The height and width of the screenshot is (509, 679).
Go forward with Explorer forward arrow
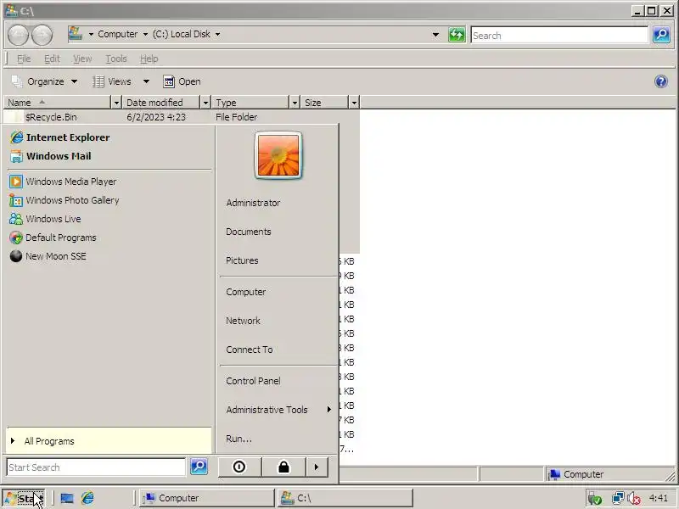pos(42,35)
